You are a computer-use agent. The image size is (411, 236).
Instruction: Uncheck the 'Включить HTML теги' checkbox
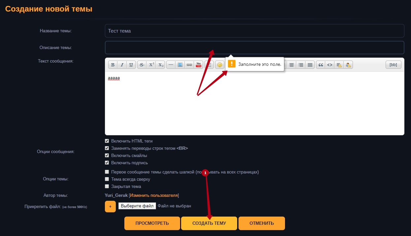pos(107,141)
